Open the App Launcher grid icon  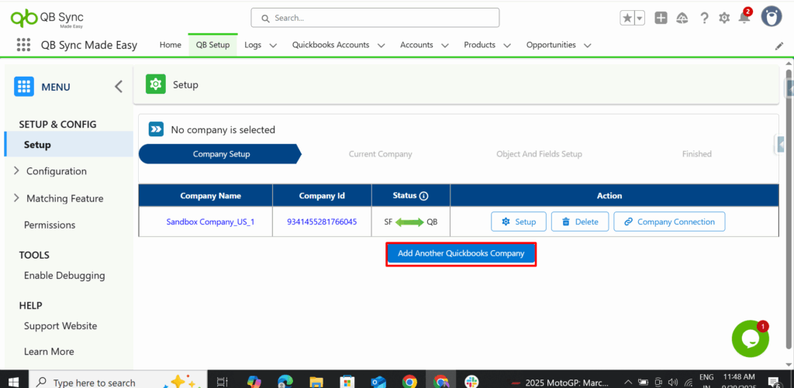click(x=23, y=44)
